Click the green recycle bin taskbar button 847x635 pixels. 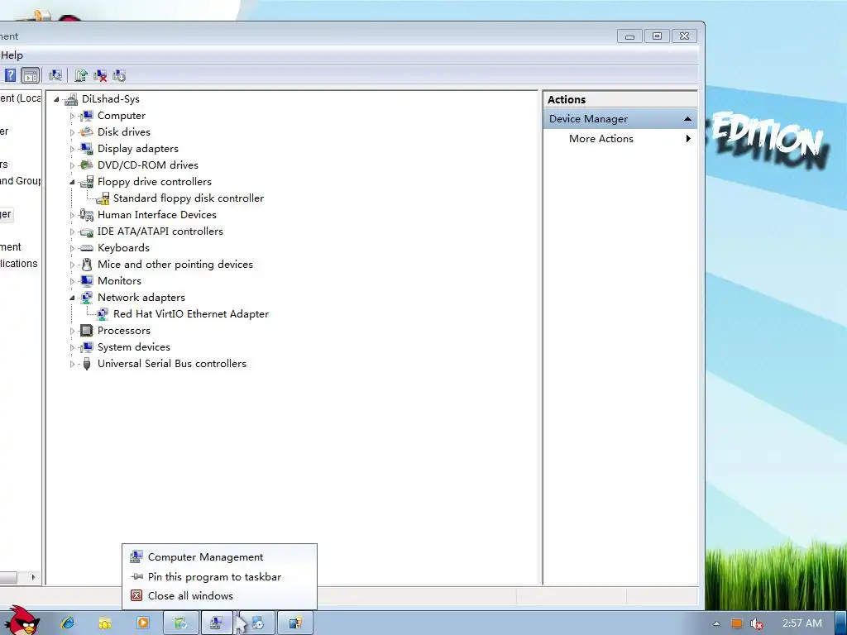point(181,623)
